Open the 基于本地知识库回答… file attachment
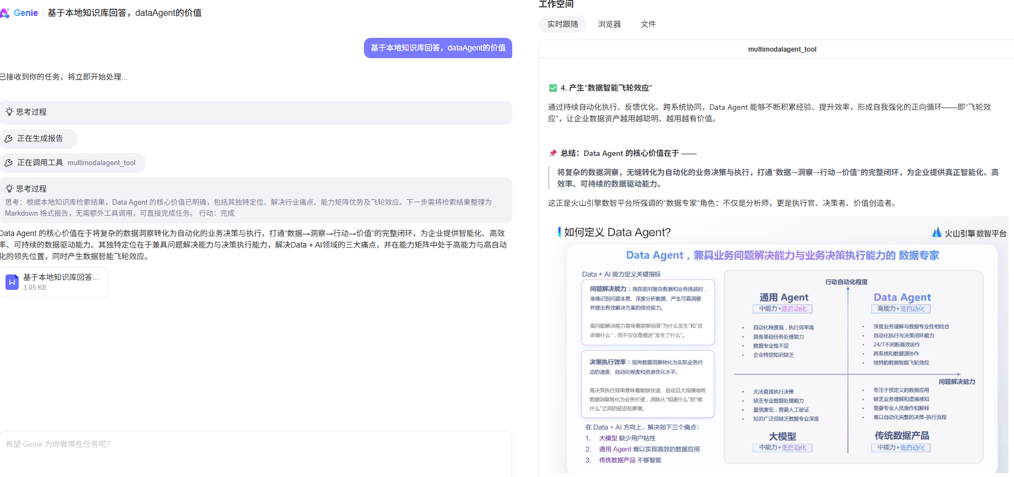Image resolution: width=1014 pixels, height=477 pixels. coord(54,282)
